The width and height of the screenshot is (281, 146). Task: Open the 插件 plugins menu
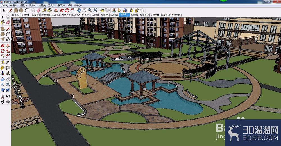tap(70, 6)
